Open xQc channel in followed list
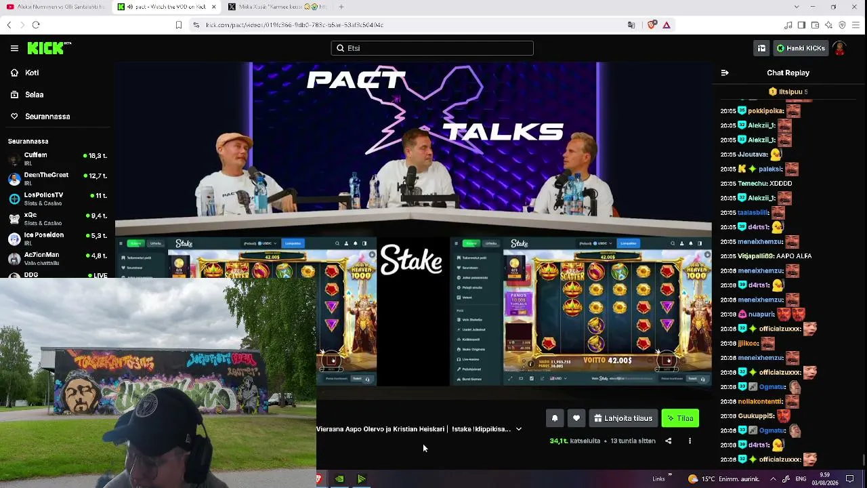This screenshot has width=867, height=488. 58,218
